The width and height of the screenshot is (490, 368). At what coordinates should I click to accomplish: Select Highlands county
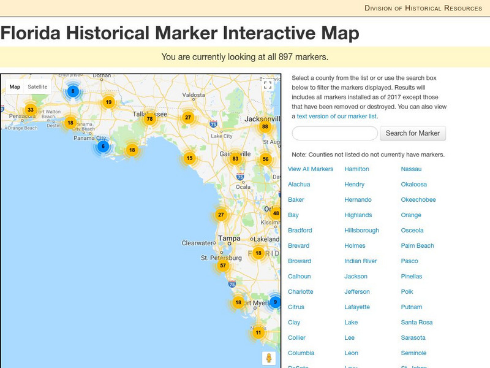pyautogui.click(x=358, y=215)
